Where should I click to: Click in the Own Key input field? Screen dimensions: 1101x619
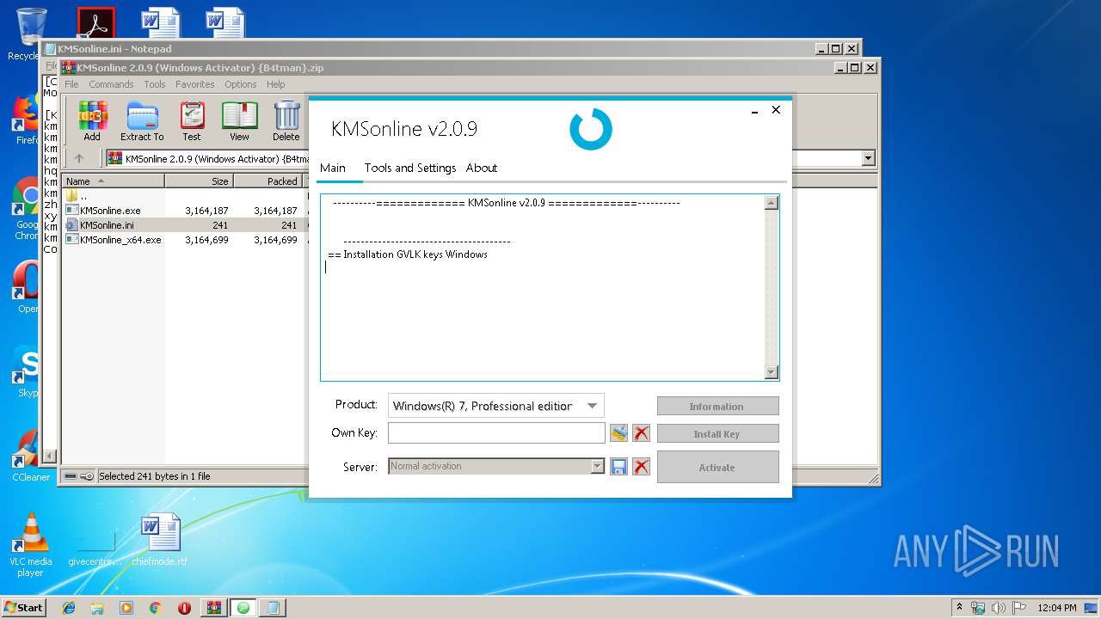pyautogui.click(x=496, y=433)
